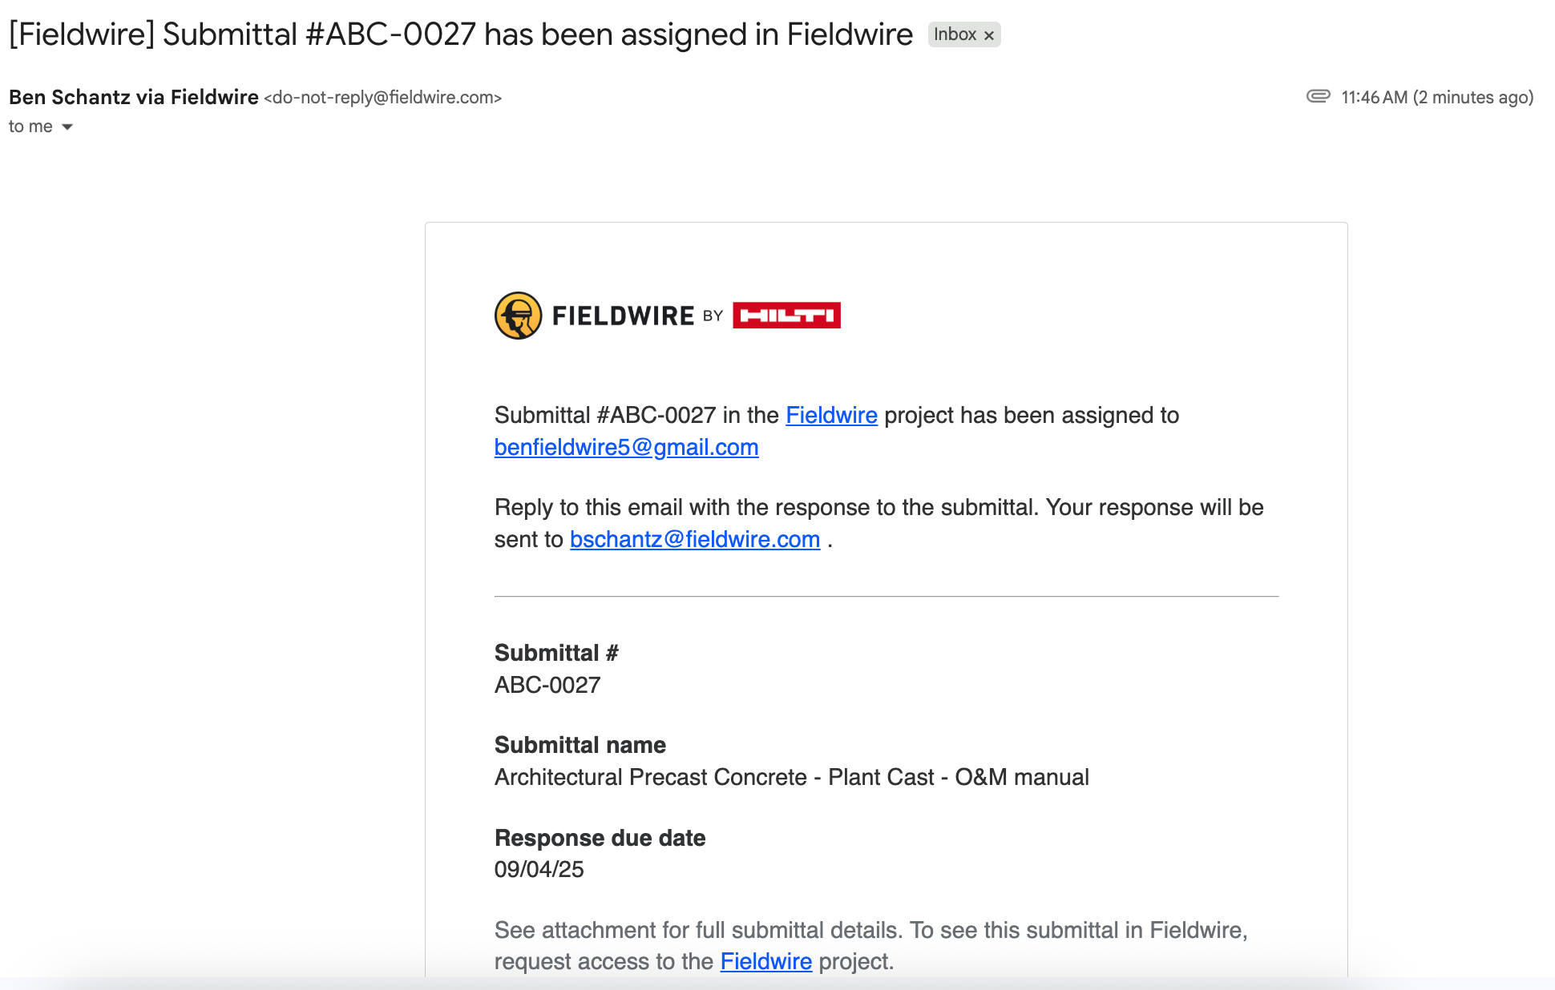Click the Fieldwire hard-hat logo icon
The width and height of the screenshot is (1555, 990).
pos(518,316)
